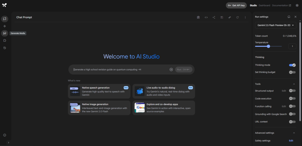Screen dimensions: 302x146
Task: Click the Live audio-to-audio dialog thumbnail
Action: click(139, 91)
